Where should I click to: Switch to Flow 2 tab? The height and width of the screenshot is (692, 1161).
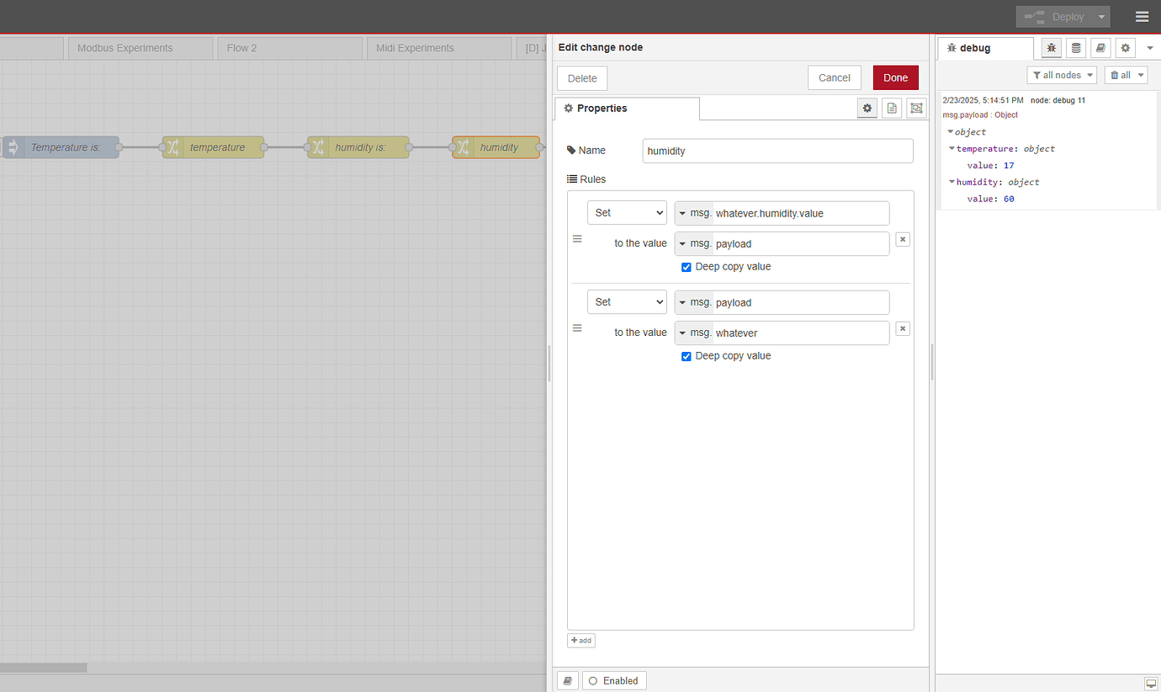click(289, 48)
